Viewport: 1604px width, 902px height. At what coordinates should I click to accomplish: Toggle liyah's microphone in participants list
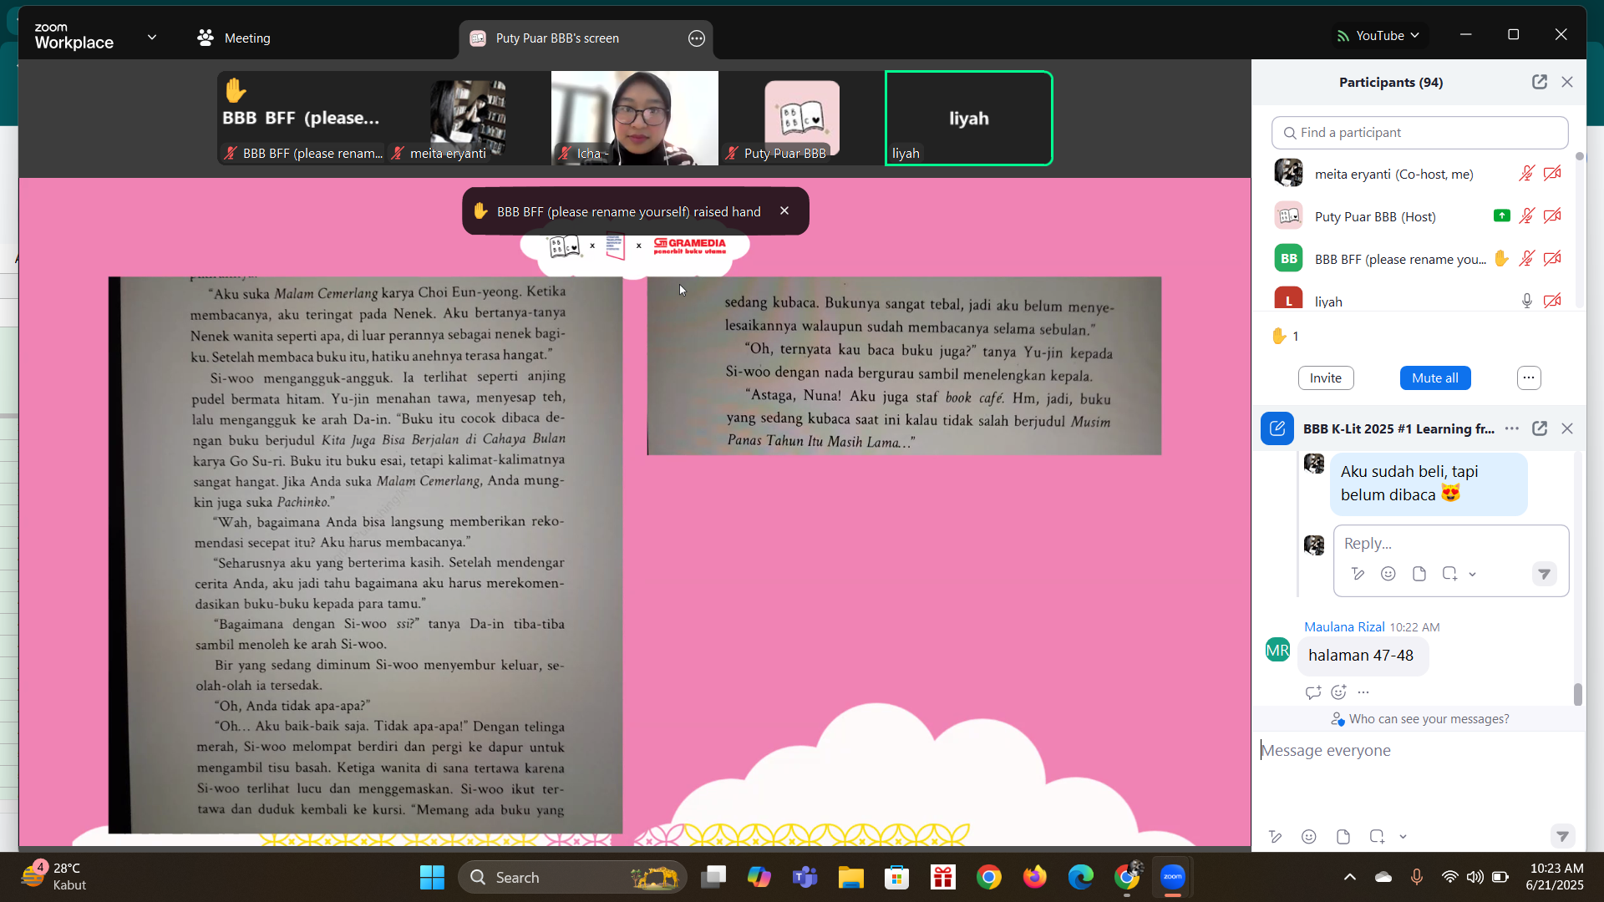1526,302
